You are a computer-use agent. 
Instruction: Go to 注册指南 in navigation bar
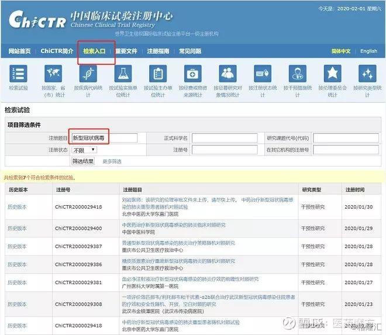coord(158,51)
